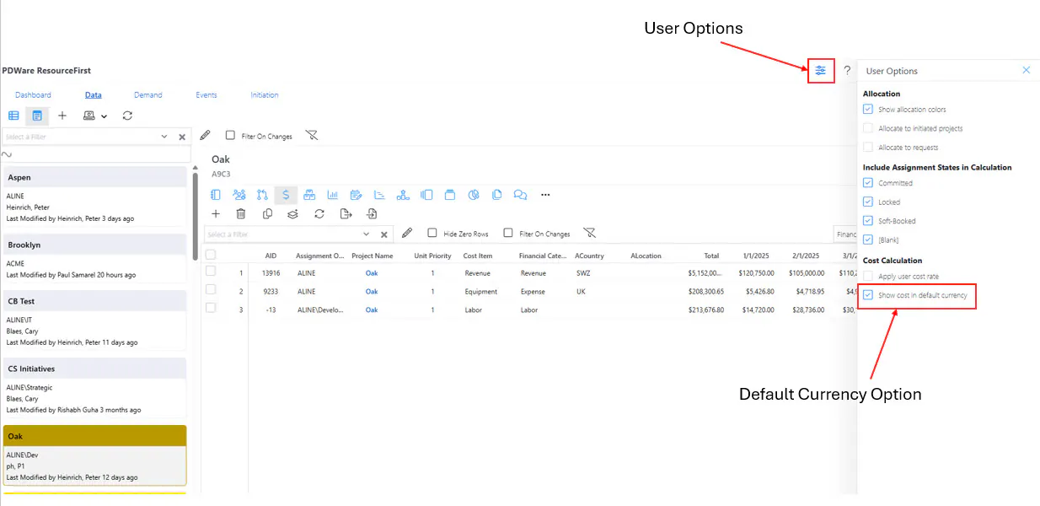Open help question mark icon
1040x506 pixels.
(847, 71)
